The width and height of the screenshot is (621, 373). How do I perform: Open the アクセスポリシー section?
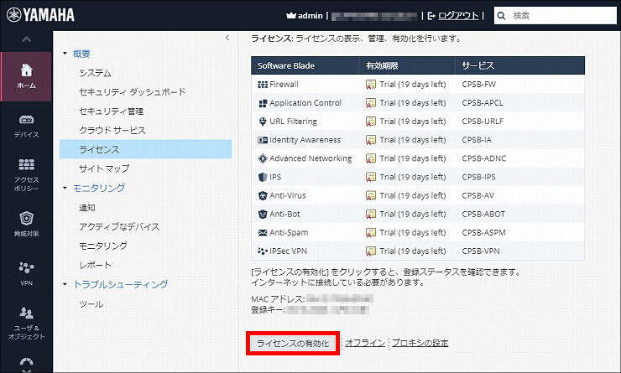(x=26, y=174)
